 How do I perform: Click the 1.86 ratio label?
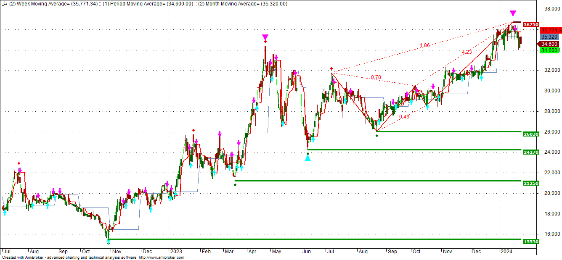tap(425, 45)
